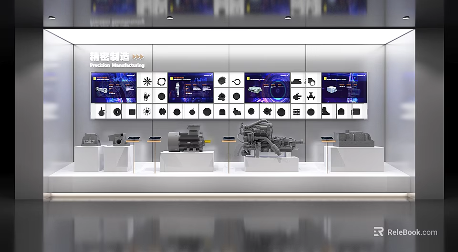Open the fuel injector display screen
Viewport: 458px width, 252px height.
[190, 88]
